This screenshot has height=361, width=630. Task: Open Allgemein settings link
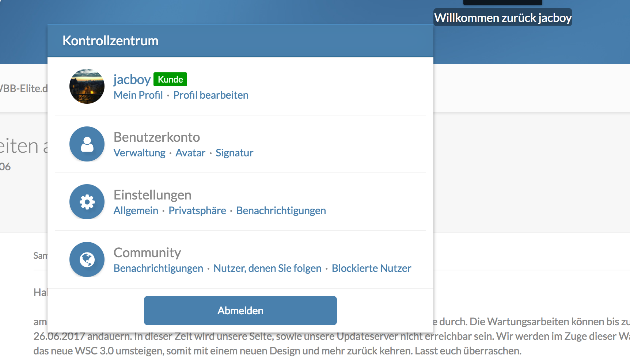(x=136, y=210)
